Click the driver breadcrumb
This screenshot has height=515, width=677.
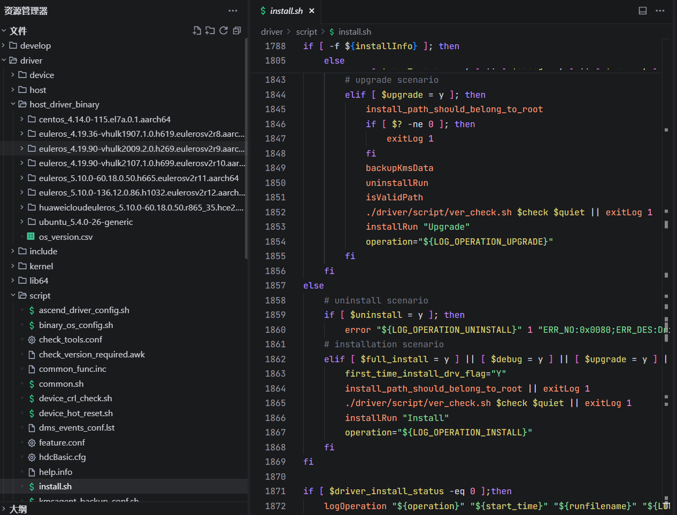tap(272, 32)
